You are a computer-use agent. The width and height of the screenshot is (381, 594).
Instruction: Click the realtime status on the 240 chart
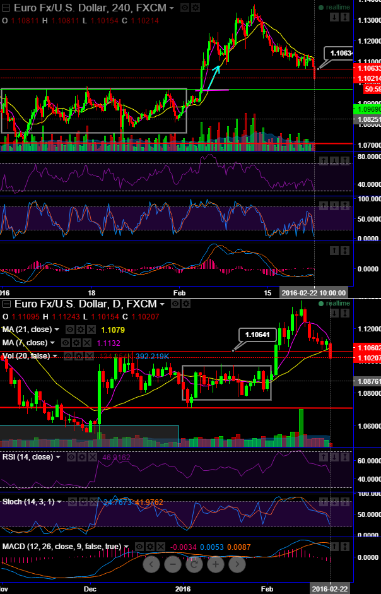pyautogui.click(x=334, y=7)
